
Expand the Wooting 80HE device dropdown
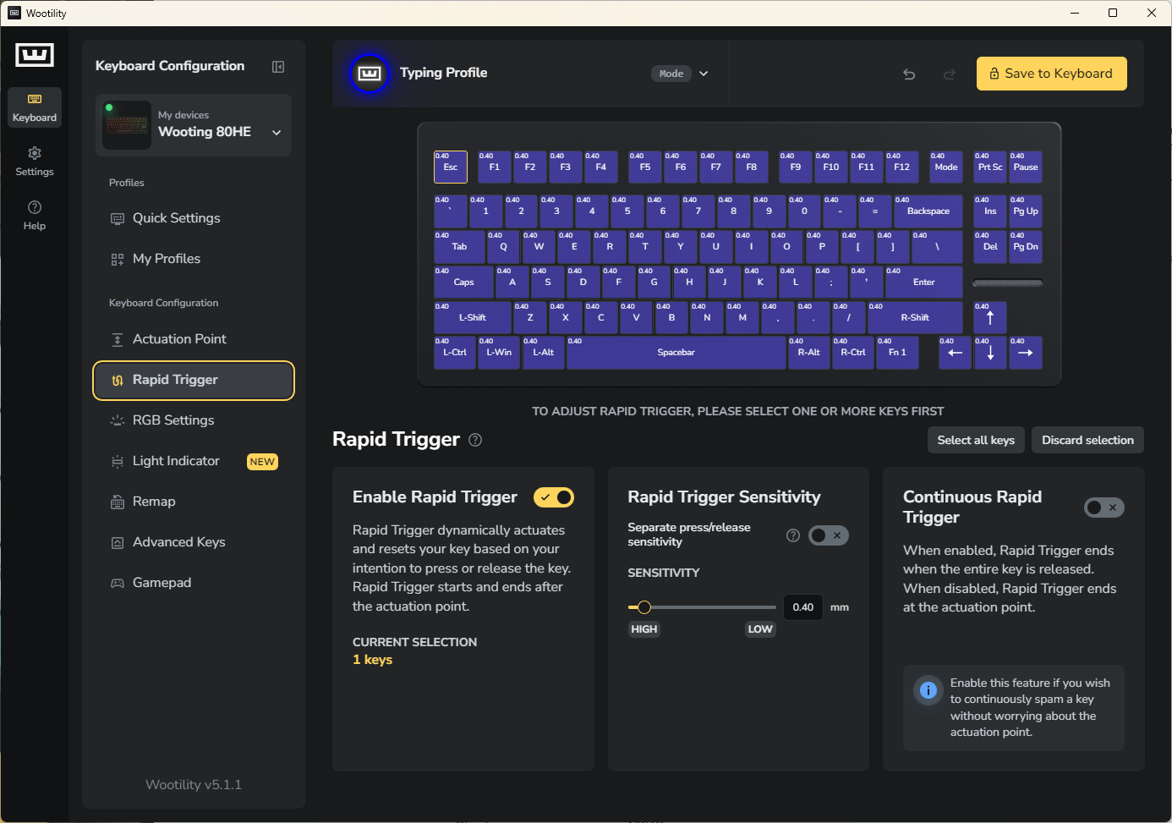point(277,133)
